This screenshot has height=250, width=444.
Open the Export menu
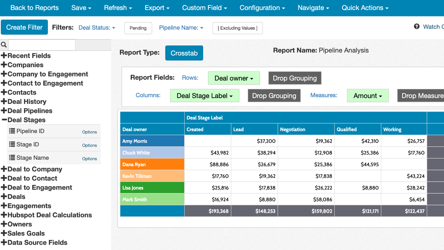(x=157, y=8)
